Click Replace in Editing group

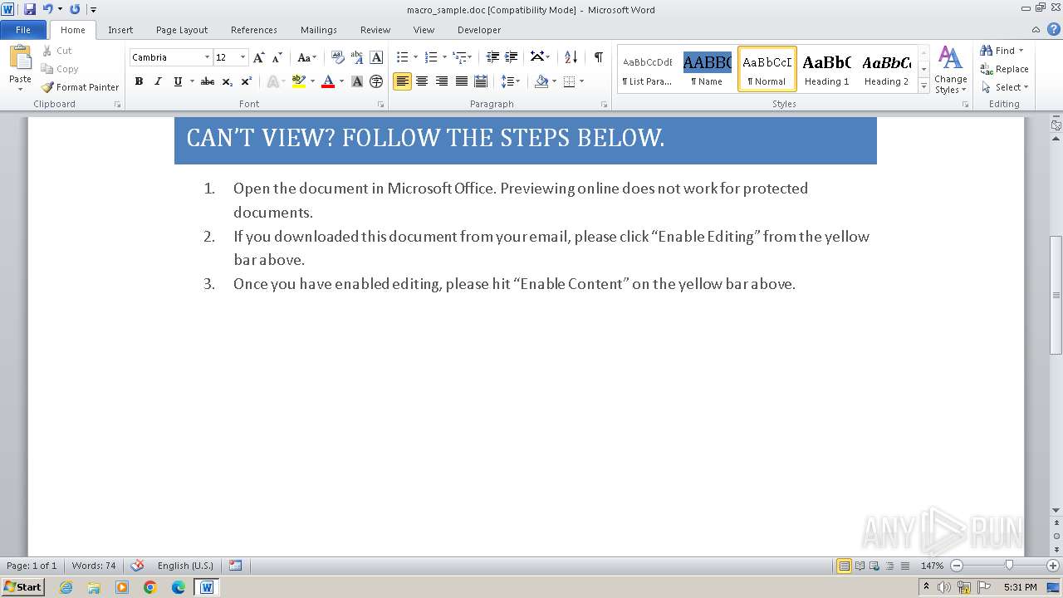pos(1004,69)
